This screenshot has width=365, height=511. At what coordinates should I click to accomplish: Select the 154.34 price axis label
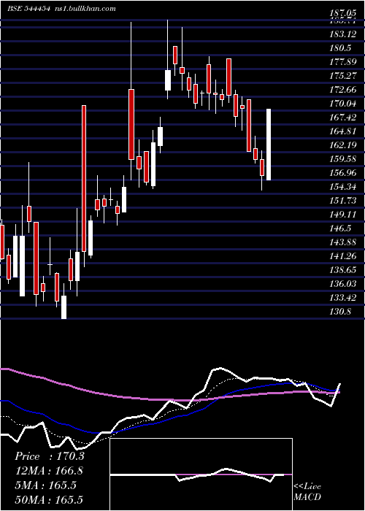click(342, 187)
